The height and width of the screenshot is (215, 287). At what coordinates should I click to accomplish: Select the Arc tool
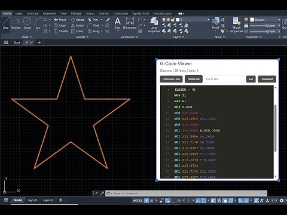point(38,23)
